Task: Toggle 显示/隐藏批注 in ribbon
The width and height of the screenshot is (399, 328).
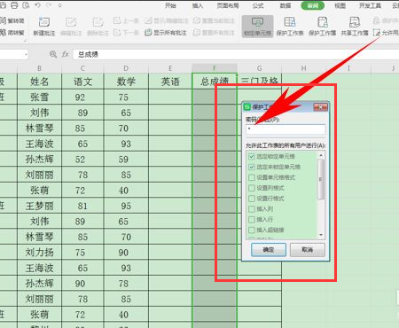Action: (167, 20)
